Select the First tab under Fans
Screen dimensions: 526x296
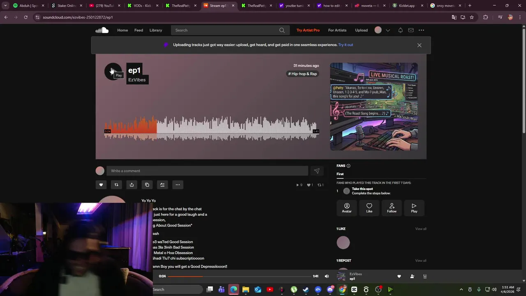340,174
